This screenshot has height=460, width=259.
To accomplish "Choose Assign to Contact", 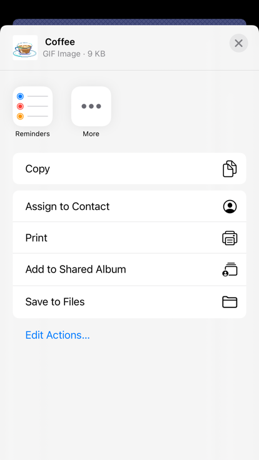I will (x=129, y=206).
